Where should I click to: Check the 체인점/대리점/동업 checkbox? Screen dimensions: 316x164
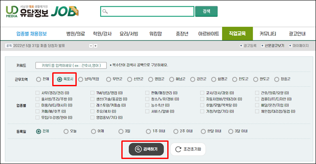(x=257, y=111)
